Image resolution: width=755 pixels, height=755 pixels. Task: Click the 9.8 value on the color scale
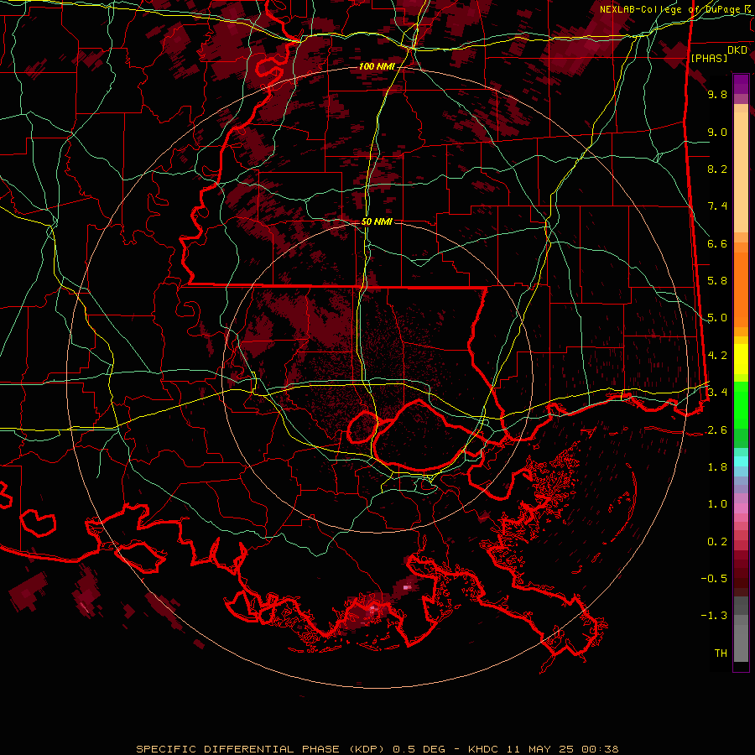click(x=717, y=94)
